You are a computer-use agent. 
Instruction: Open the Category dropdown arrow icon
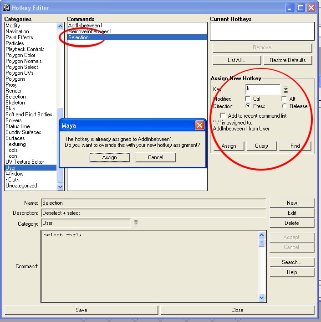[x=136, y=223]
